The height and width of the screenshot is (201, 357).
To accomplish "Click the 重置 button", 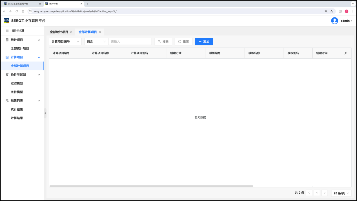I will [x=183, y=42].
